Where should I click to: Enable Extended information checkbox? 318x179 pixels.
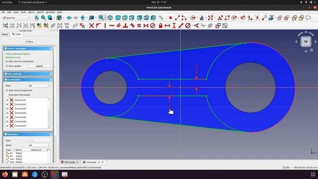coord(6,95)
